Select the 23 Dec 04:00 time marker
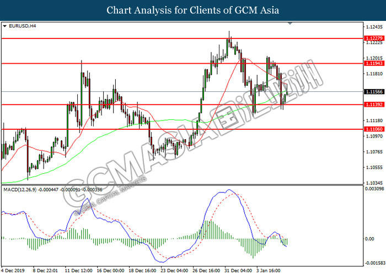 174,271
